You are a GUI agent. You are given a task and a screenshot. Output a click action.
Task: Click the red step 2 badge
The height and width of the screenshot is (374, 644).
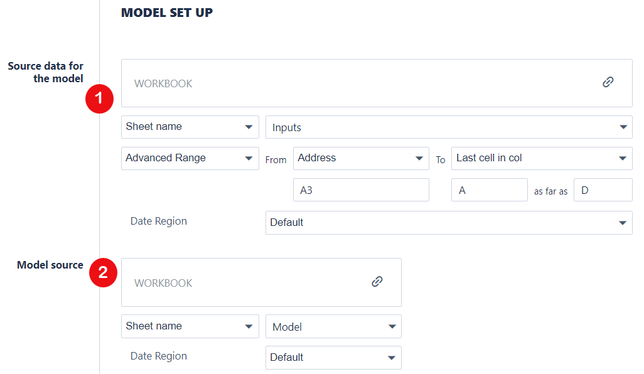103,274
